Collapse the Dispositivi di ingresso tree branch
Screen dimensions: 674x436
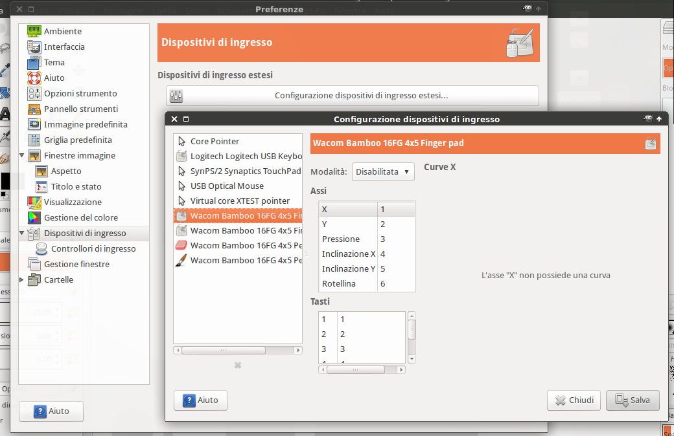22,233
